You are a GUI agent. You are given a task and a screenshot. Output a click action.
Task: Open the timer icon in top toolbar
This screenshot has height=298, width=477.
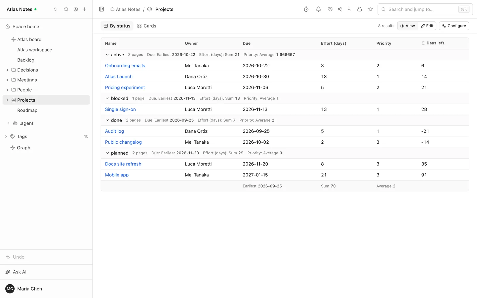(x=306, y=9)
